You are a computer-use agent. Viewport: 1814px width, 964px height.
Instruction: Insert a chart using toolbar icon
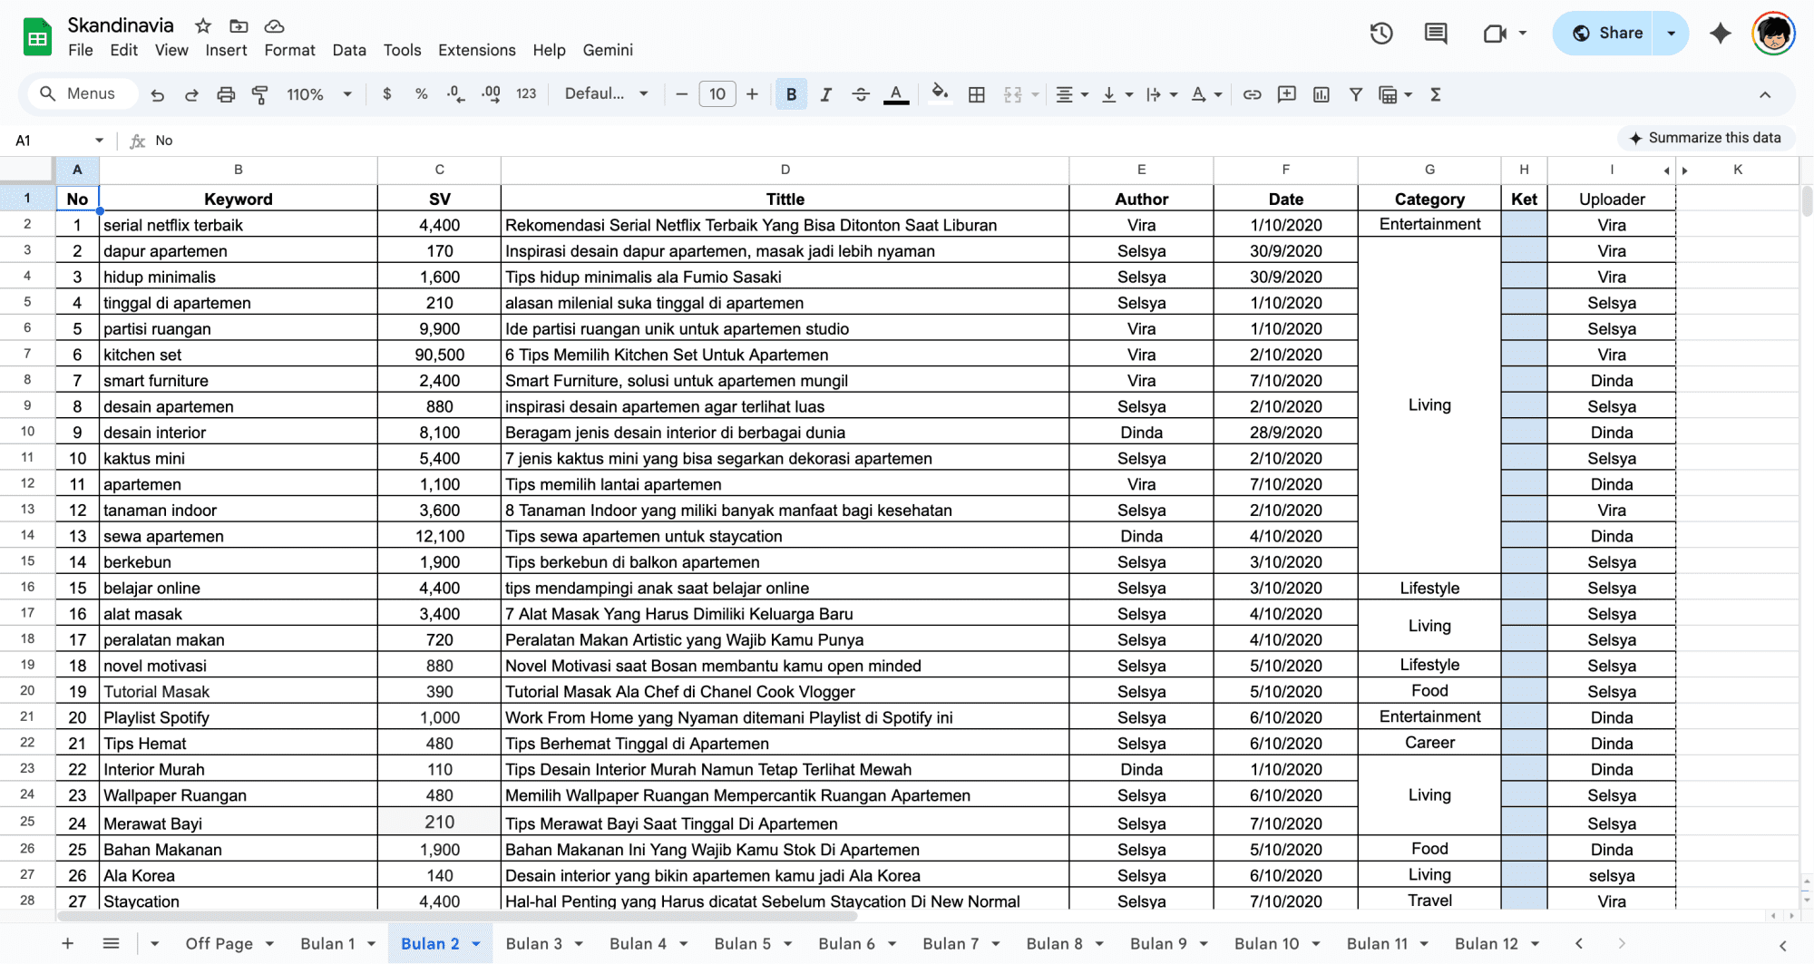point(1321,94)
